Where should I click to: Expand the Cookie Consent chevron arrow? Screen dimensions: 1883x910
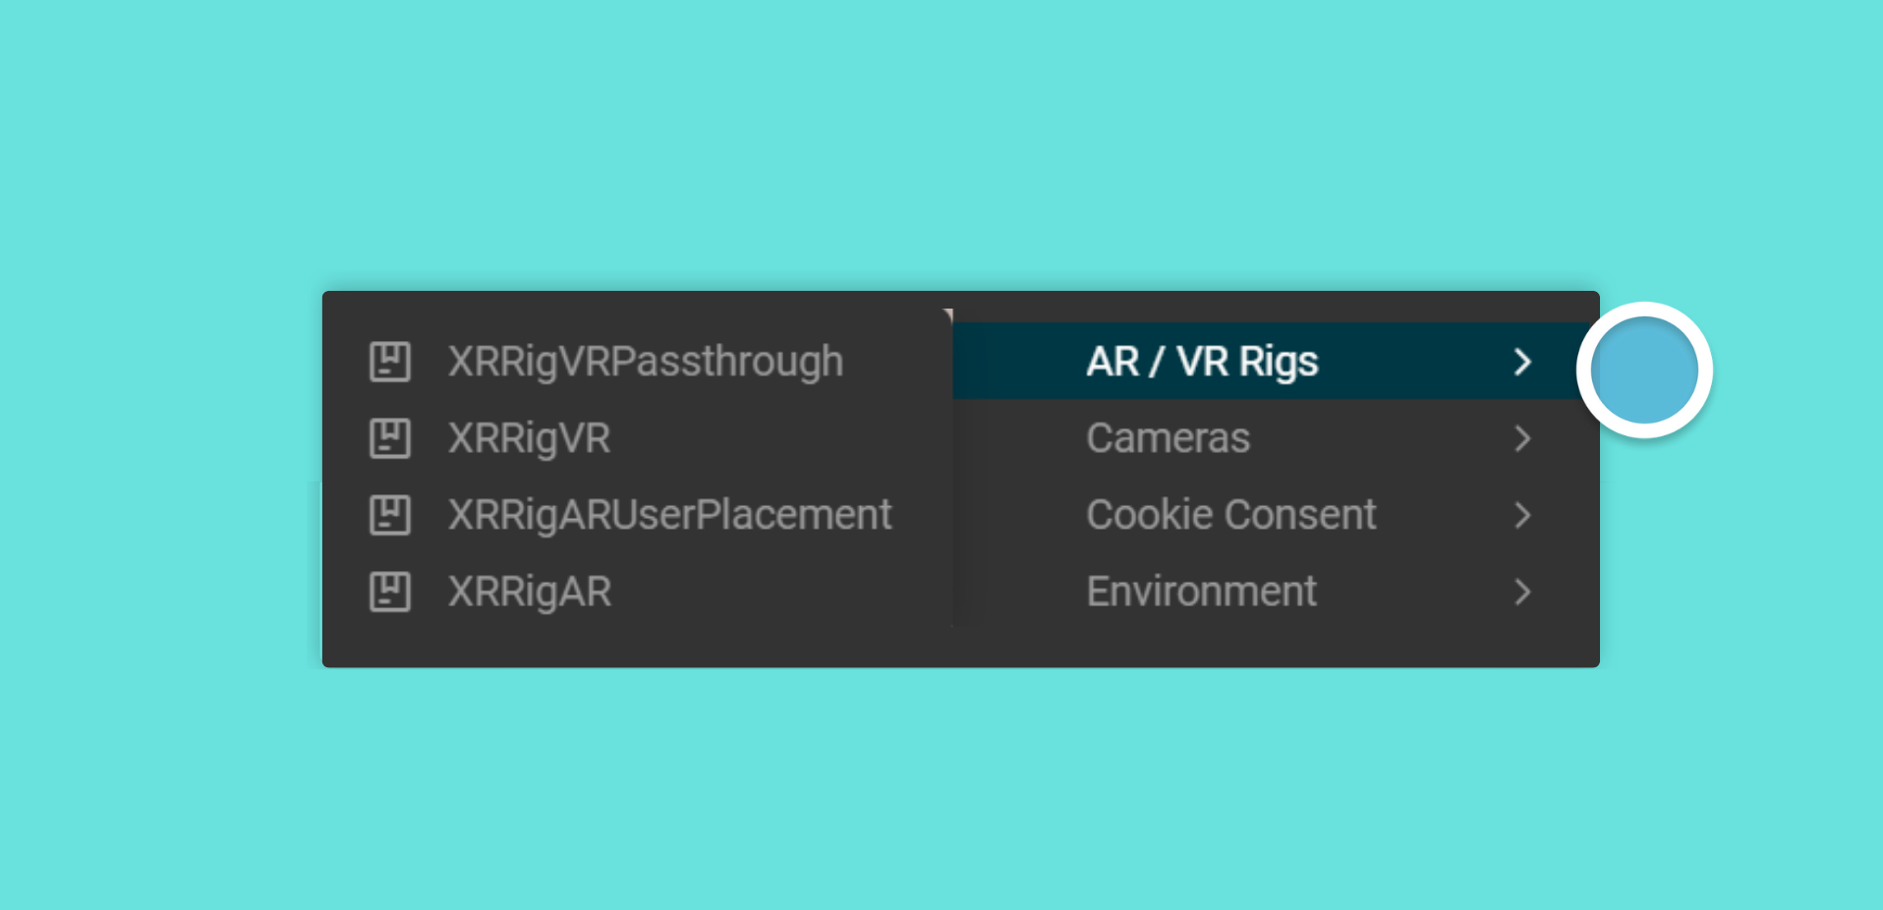click(1522, 515)
